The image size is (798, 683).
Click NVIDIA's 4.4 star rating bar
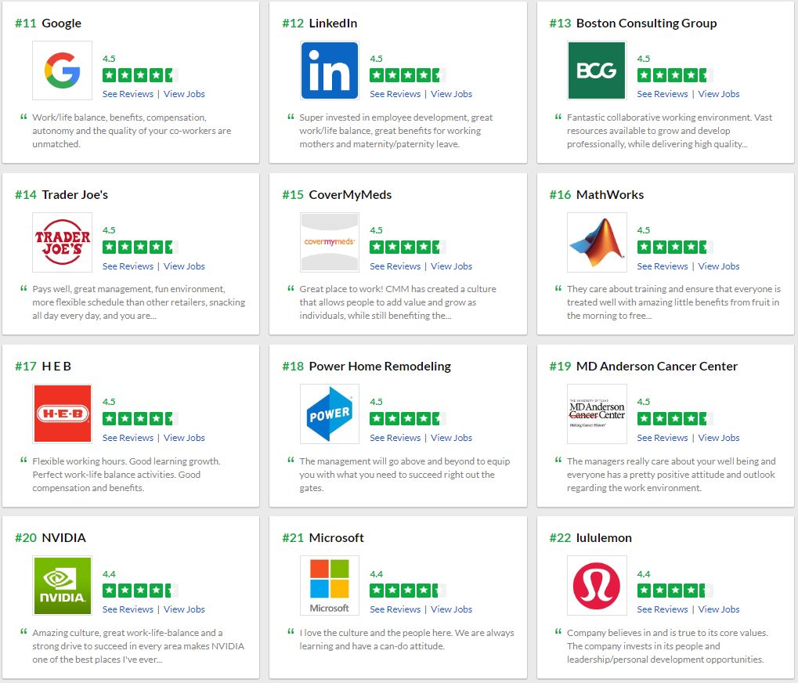pos(140,591)
